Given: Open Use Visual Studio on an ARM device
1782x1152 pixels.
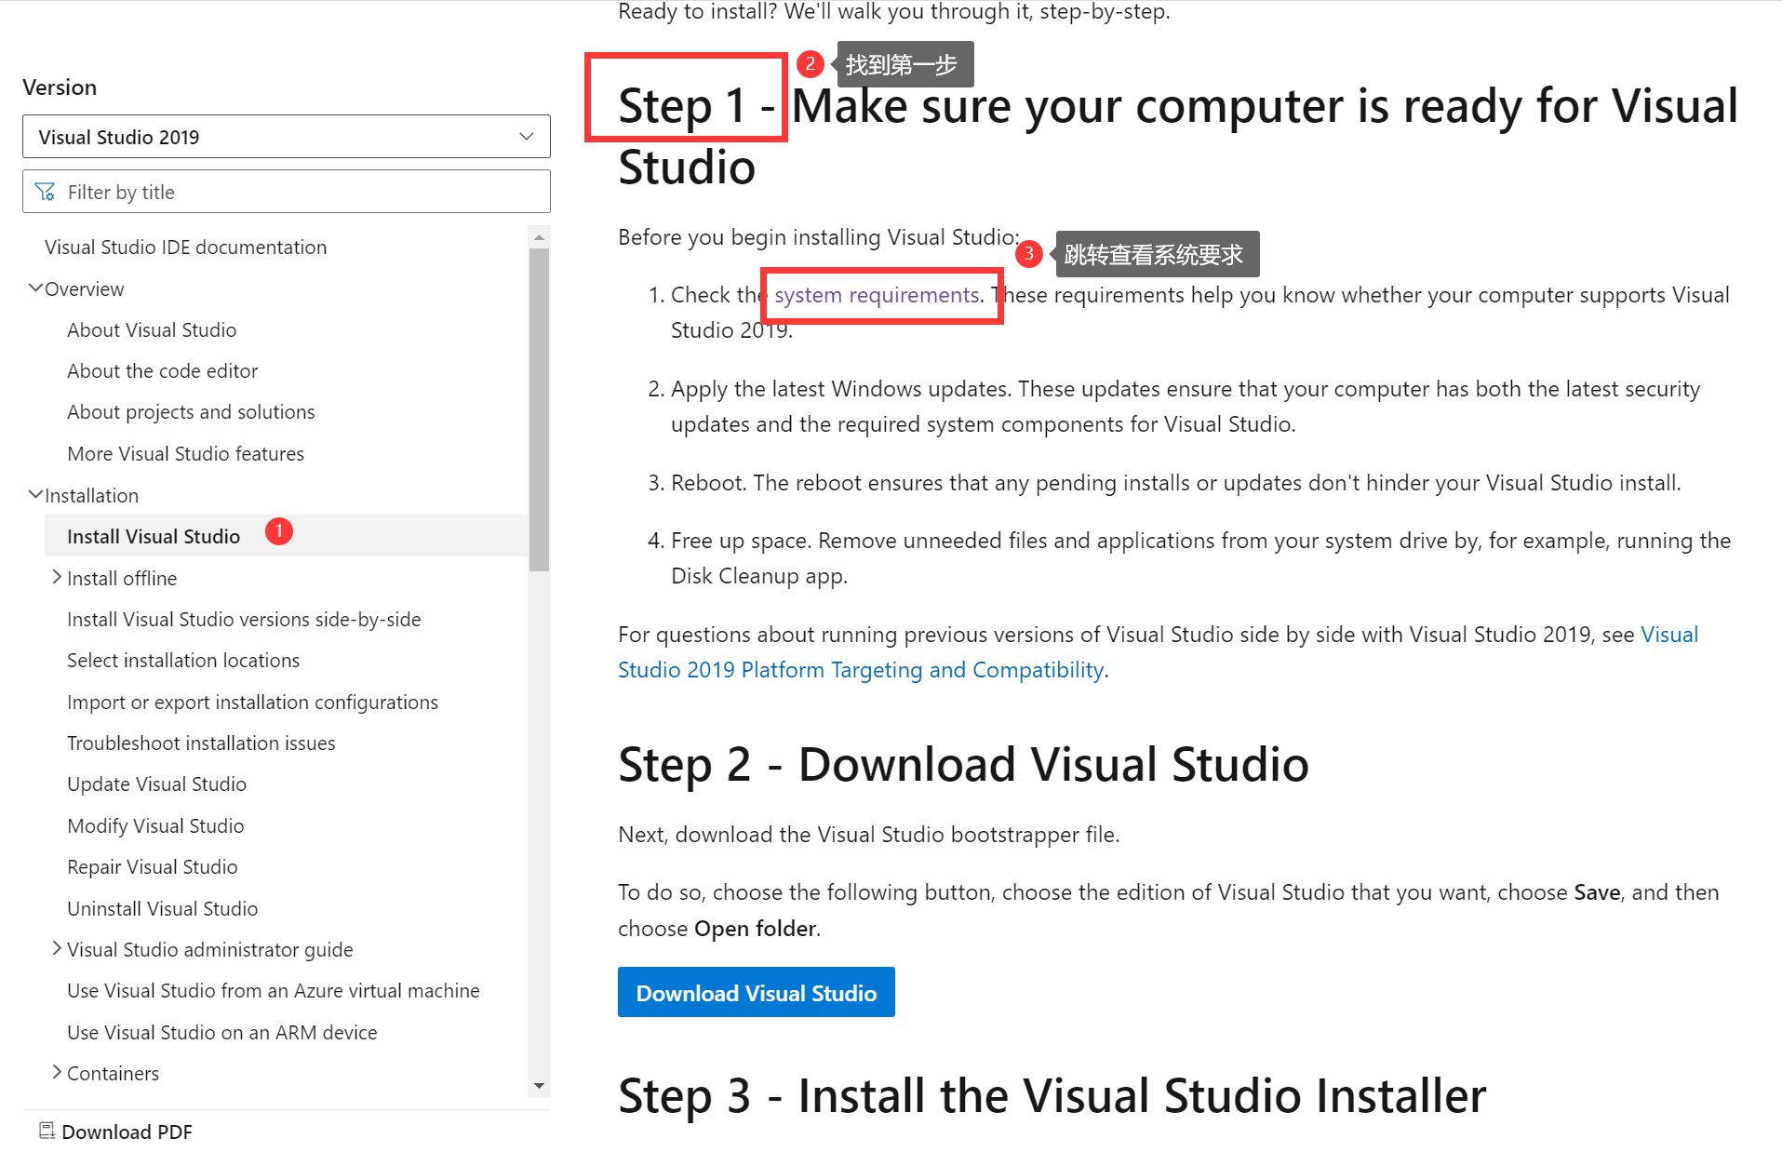Looking at the screenshot, I should [221, 1033].
